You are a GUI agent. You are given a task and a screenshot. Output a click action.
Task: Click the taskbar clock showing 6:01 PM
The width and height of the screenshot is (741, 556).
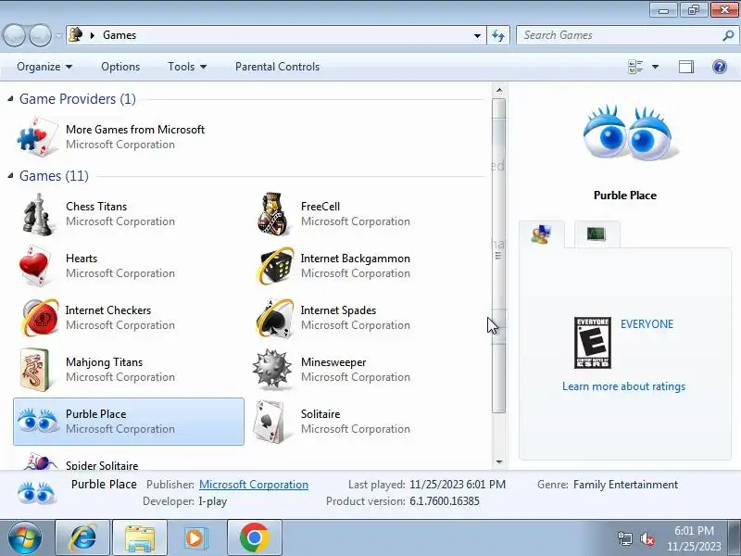pyautogui.click(x=694, y=538)
